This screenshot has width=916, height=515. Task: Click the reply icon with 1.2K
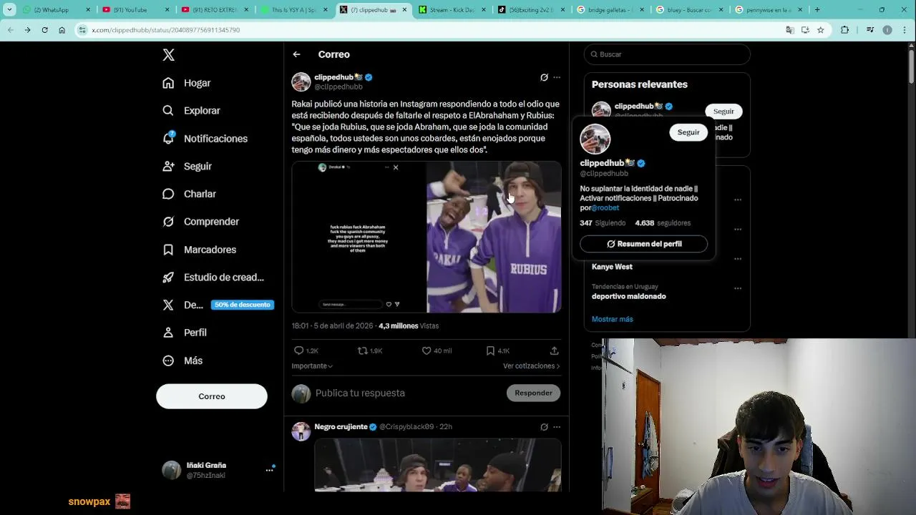(x=299, y=350)
